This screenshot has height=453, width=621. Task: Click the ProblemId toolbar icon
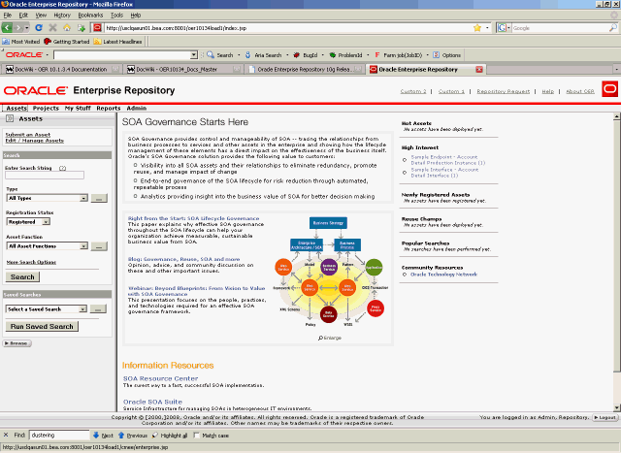333,55
